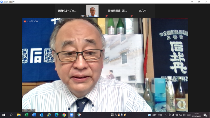Minimize the Zoom webinar window
Image resolution: width=210 pixels, height=118 pixels.
(x=192, y=2)
